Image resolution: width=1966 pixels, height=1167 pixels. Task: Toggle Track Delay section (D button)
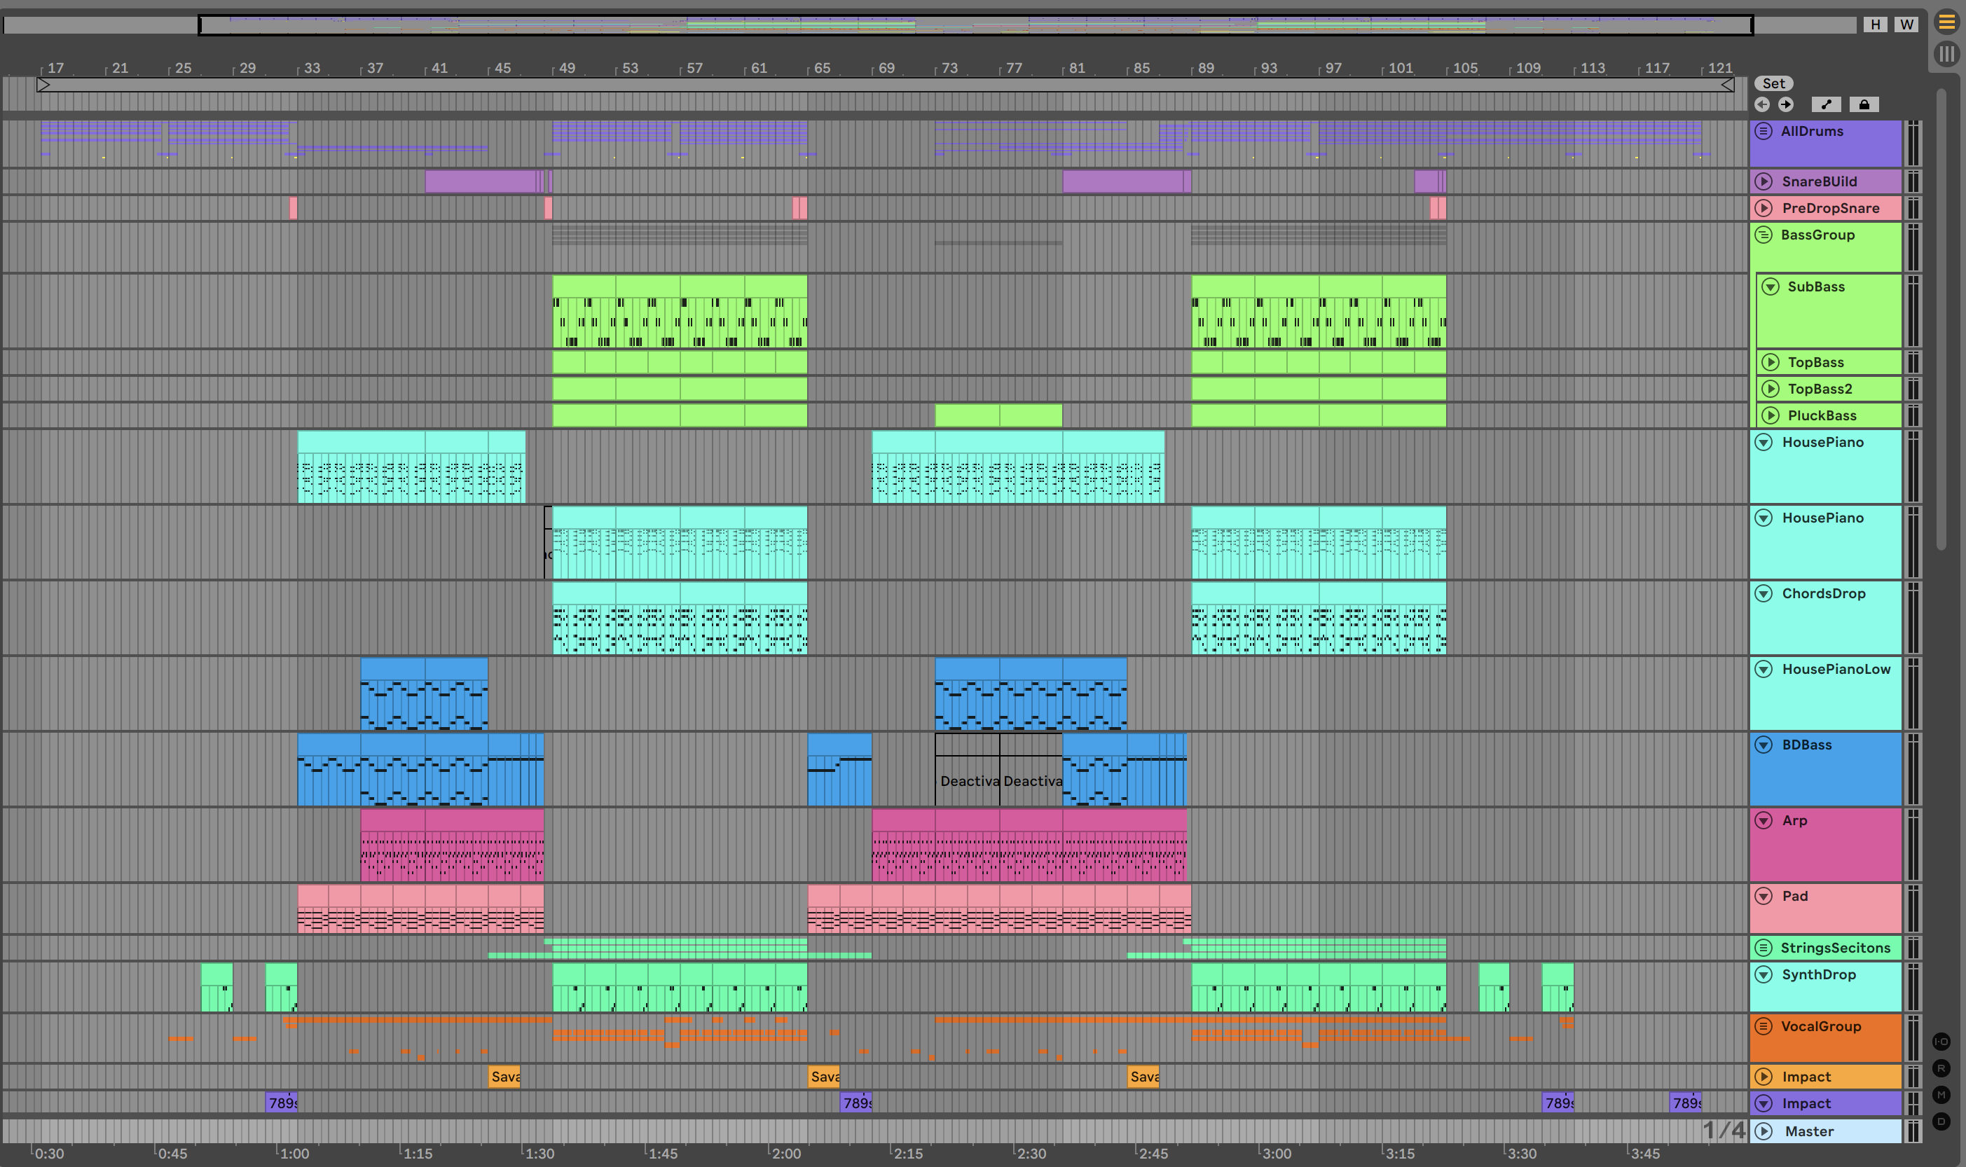tap(1941, 1121)
